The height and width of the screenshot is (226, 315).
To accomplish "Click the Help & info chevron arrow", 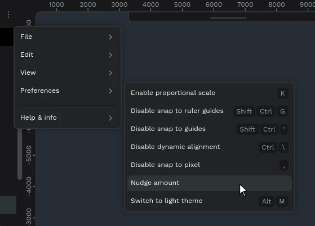I will click(x=110, y=118).
